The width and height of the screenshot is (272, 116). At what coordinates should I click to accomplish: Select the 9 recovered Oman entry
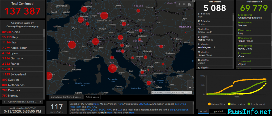coord(253,55)
